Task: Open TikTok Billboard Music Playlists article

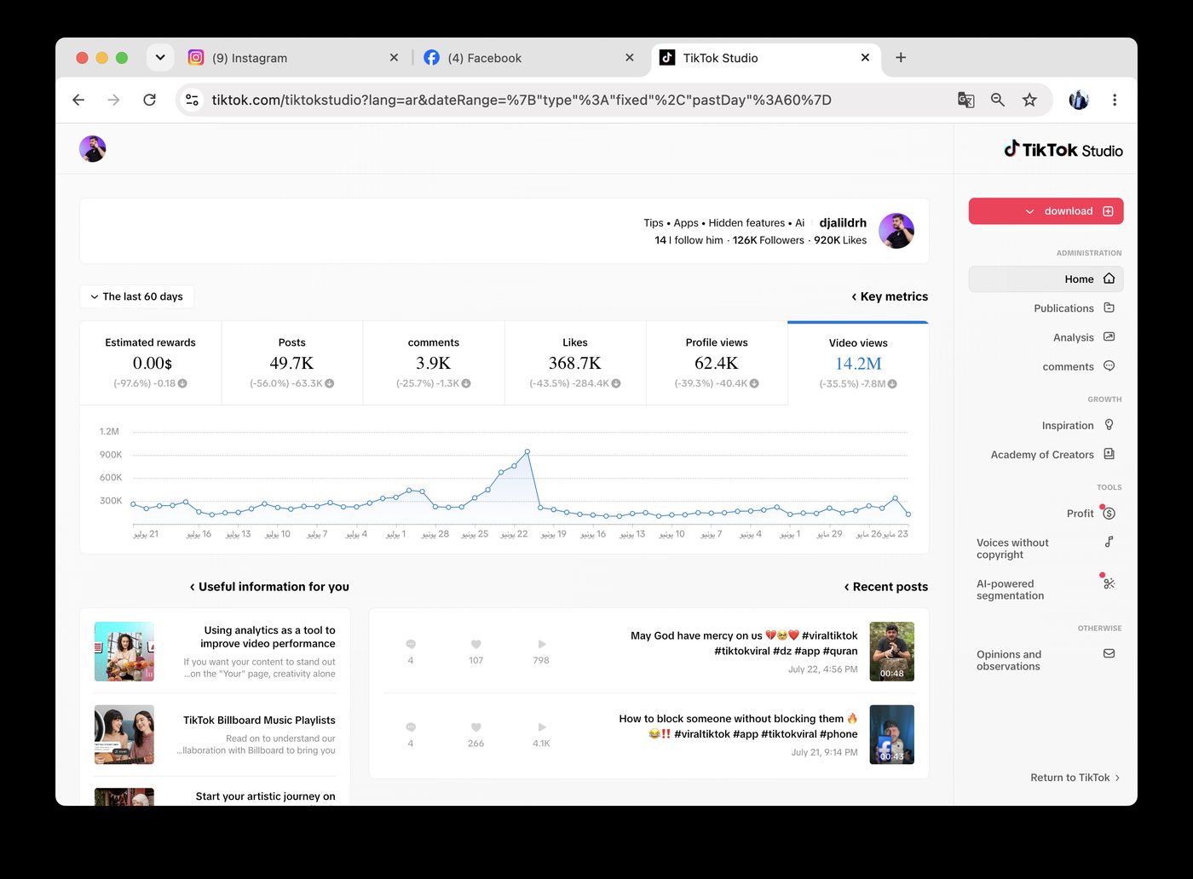Action: [x=259, y=721]
